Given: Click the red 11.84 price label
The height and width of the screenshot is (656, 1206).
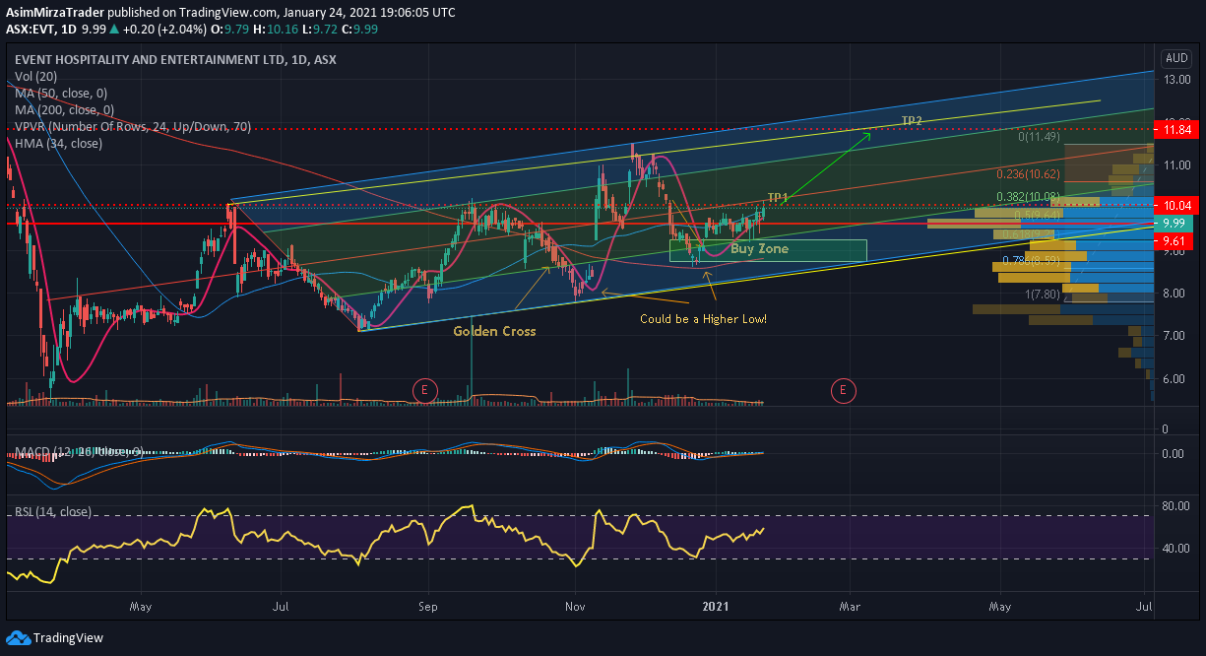Looking at the screenshot, I should click(1174, 129).
